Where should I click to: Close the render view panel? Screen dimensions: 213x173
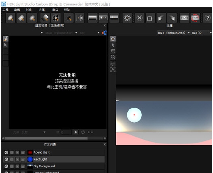tap(104, 25)
